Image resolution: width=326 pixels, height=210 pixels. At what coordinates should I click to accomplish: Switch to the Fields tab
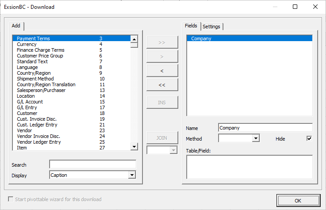[191, 26]
